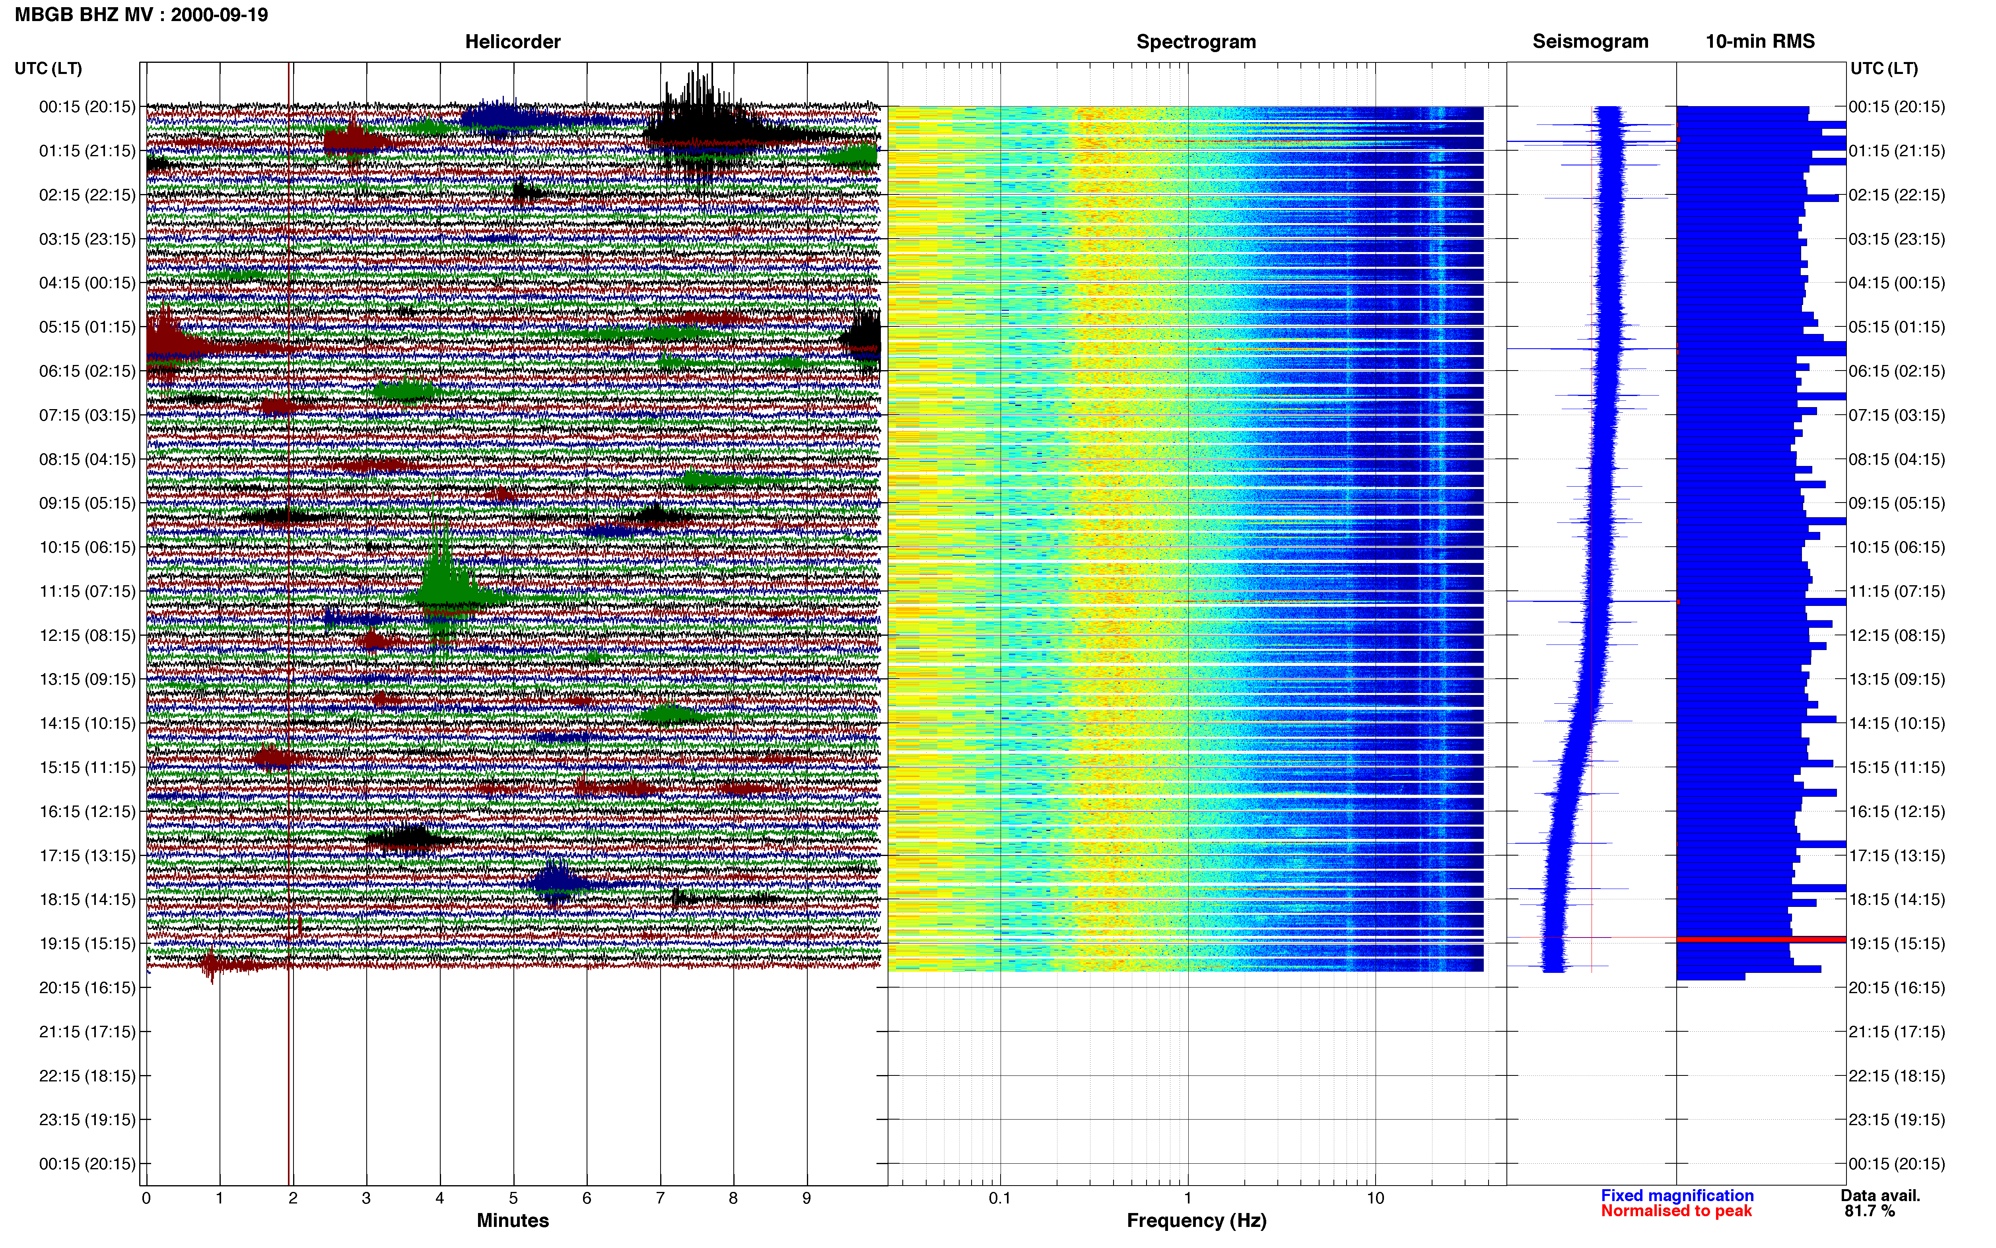Click the 'Minutes' axis label

click(x=513, y=1221)
